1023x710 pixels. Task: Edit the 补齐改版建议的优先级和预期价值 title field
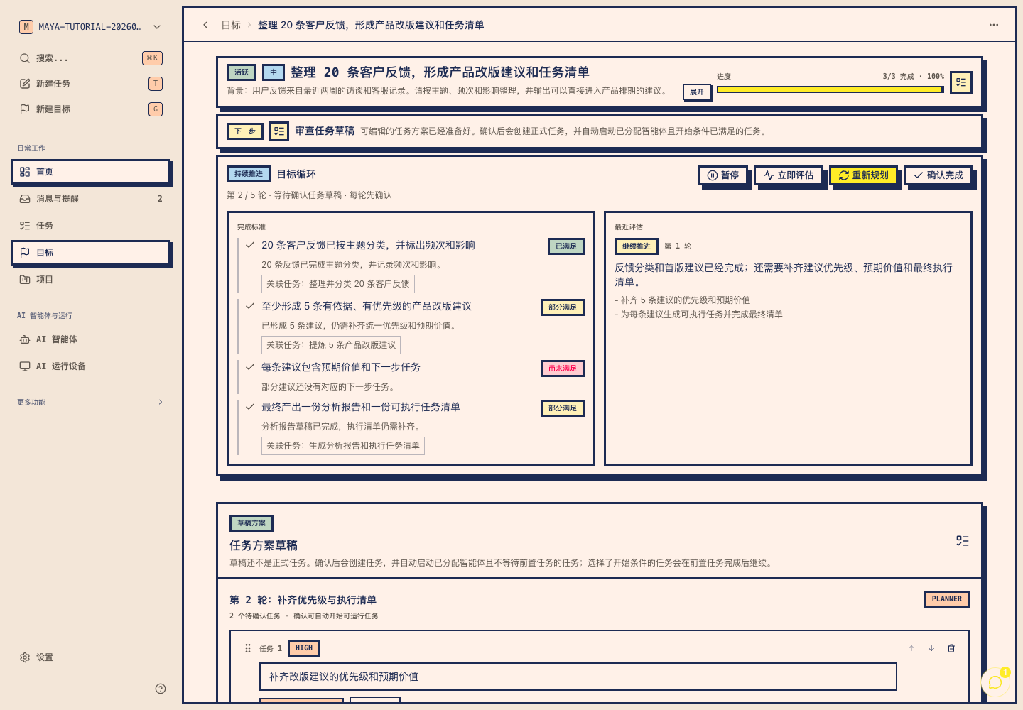[x=578, y=677]
